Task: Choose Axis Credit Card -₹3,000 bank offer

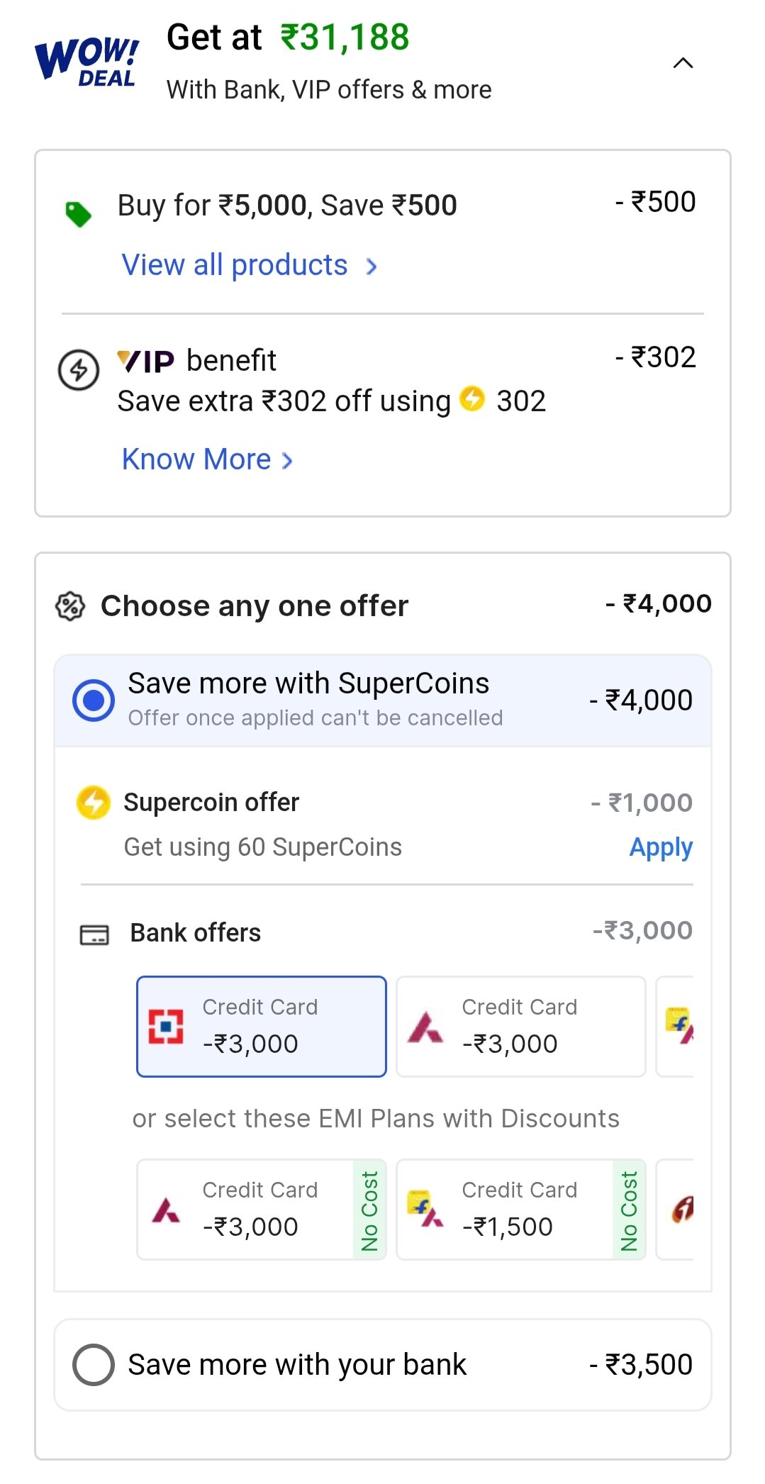Action: tap(521, 1027)
